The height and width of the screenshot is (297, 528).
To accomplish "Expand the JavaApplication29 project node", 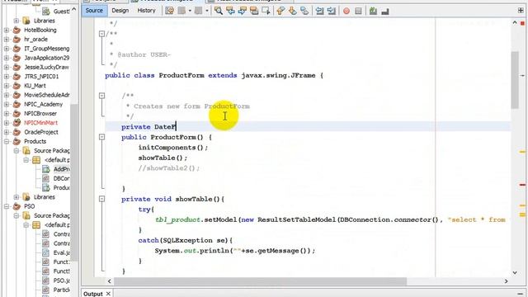I will (x=7, y=58).
